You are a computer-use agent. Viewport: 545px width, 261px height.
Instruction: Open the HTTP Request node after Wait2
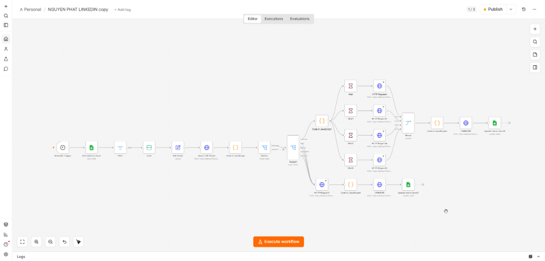379,136
